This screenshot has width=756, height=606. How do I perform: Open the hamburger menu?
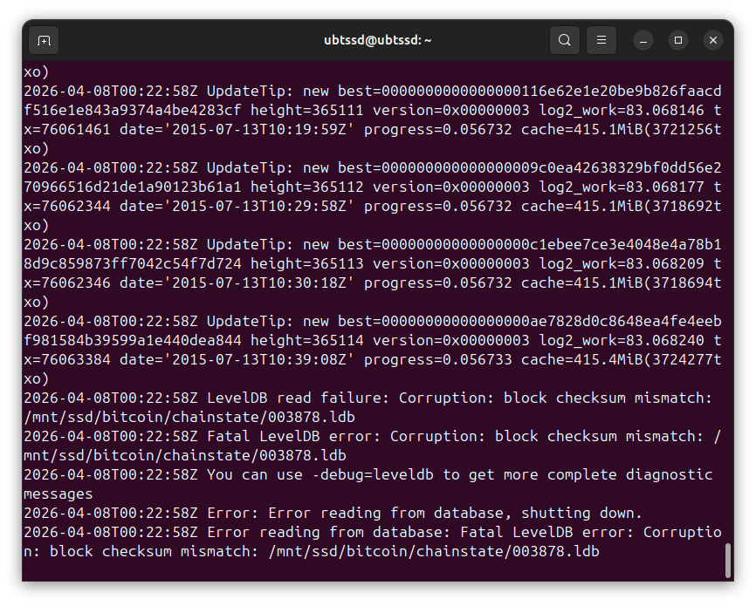coord(601,40)
